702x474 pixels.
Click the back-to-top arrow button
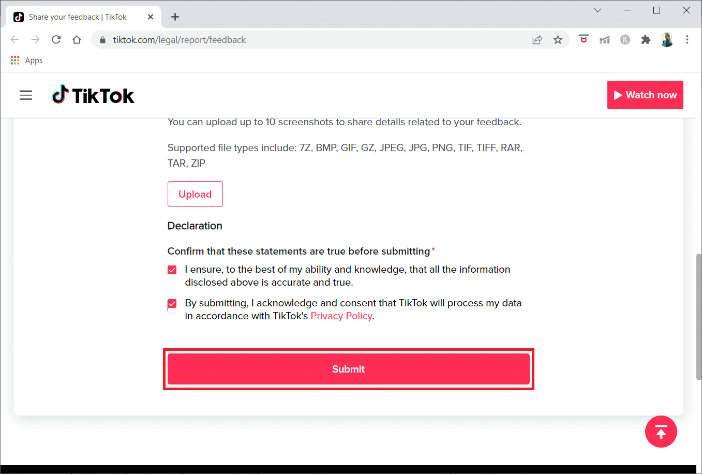pos(661,432)
